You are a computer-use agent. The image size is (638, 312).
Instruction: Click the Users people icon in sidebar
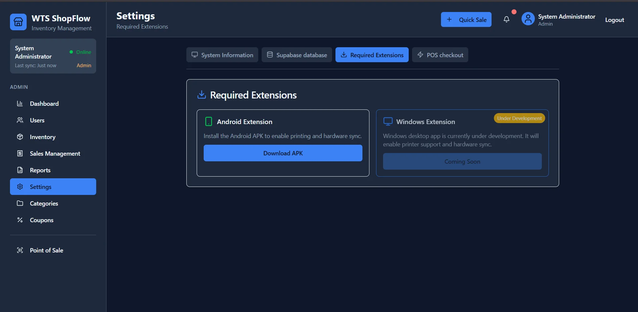point(20,120)
